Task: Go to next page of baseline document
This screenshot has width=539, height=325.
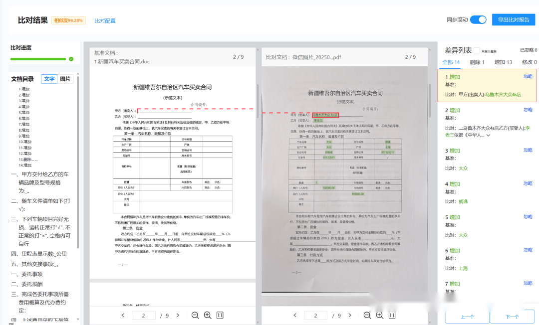Action: 178,316
